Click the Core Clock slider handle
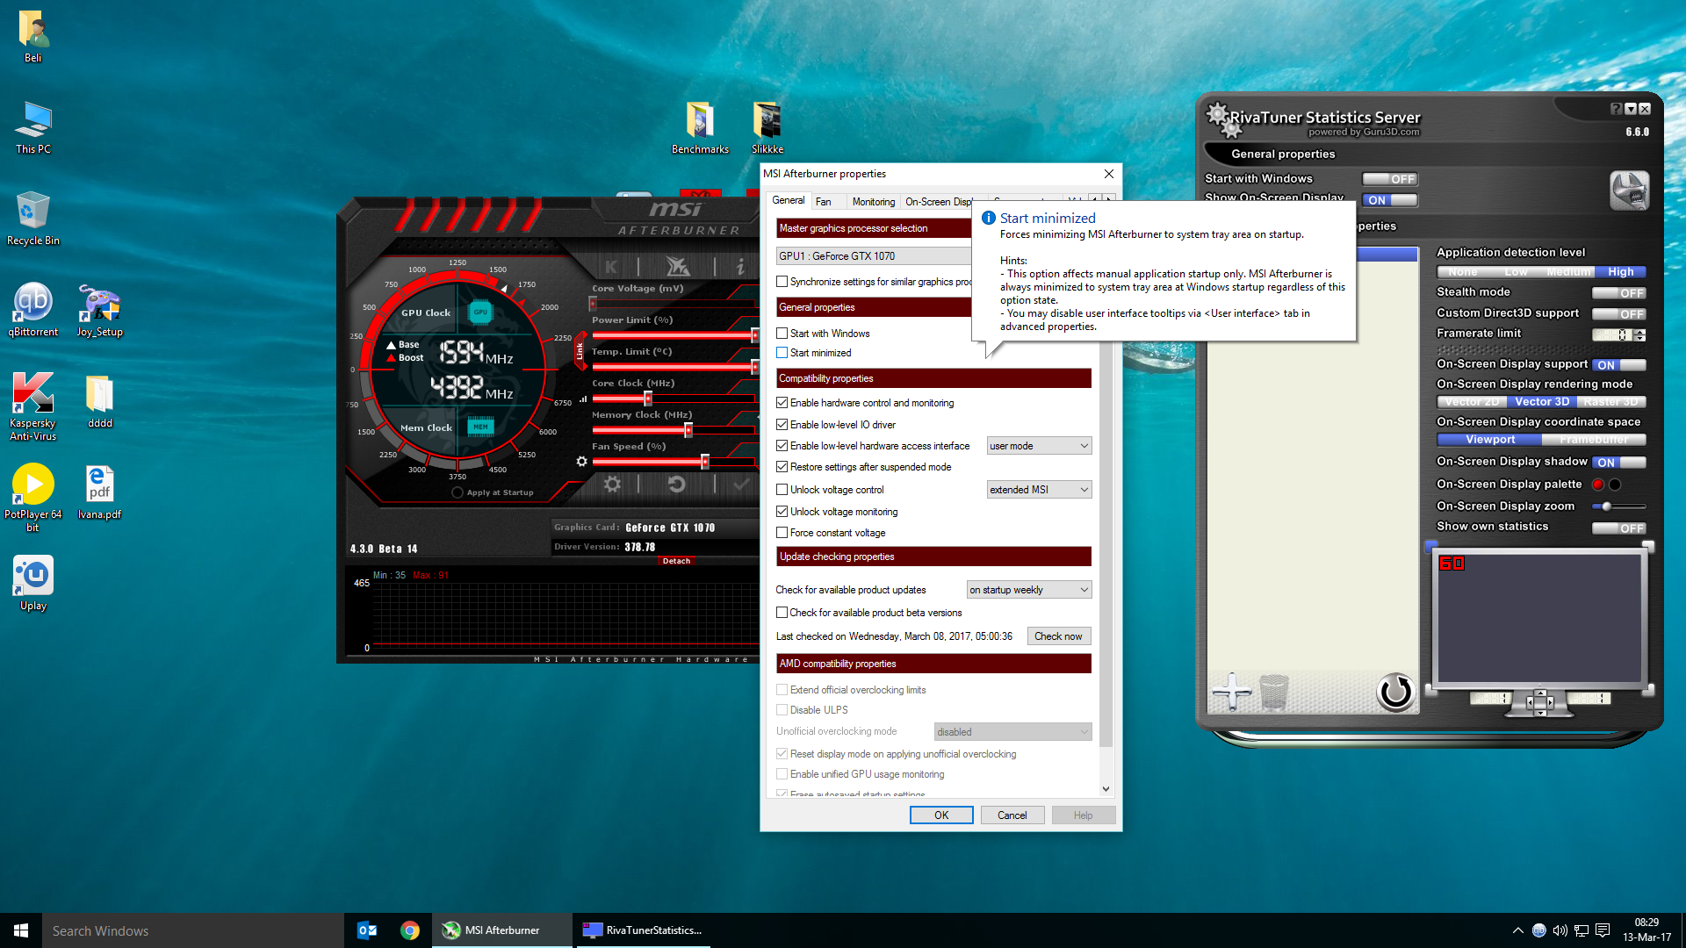Screen dimensions: 1686x948 648,399
